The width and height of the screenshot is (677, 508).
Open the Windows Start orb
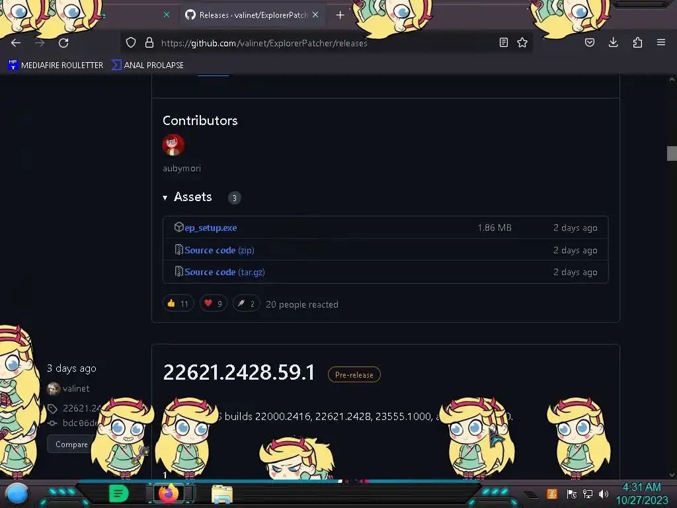[x=17, y=493]
